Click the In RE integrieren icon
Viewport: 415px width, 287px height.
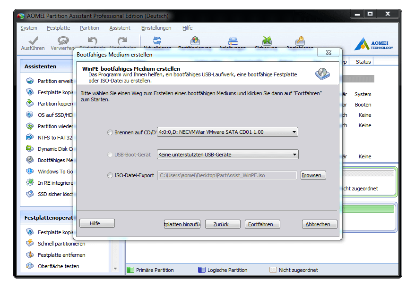click(30, 182)
